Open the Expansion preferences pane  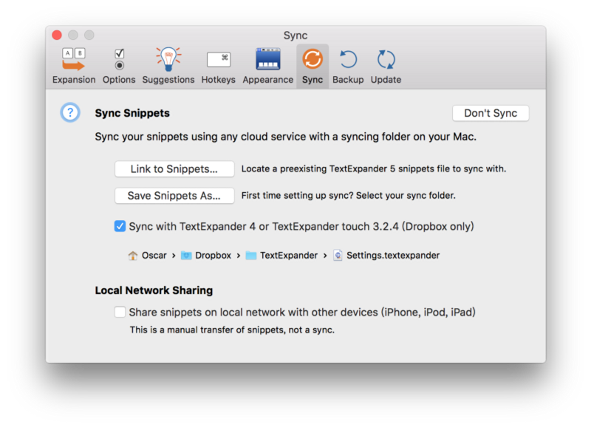(74, 66)
